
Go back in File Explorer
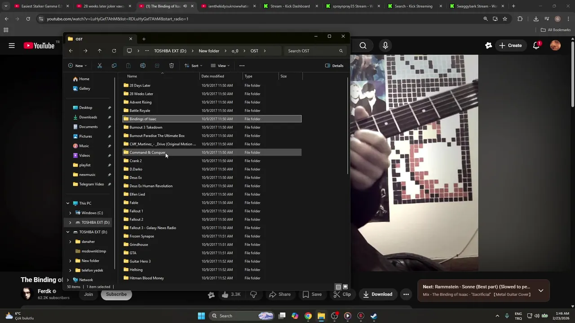point(71,51)
